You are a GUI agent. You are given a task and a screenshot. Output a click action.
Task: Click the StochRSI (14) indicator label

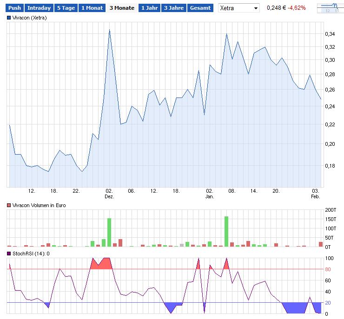pyautogui.click(x=31, y=254)
